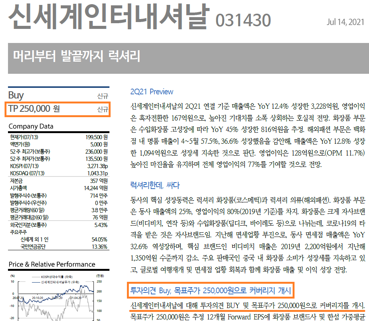
Task: Click the 52주 최저가(보통주) label
Action: click(30, 159)
